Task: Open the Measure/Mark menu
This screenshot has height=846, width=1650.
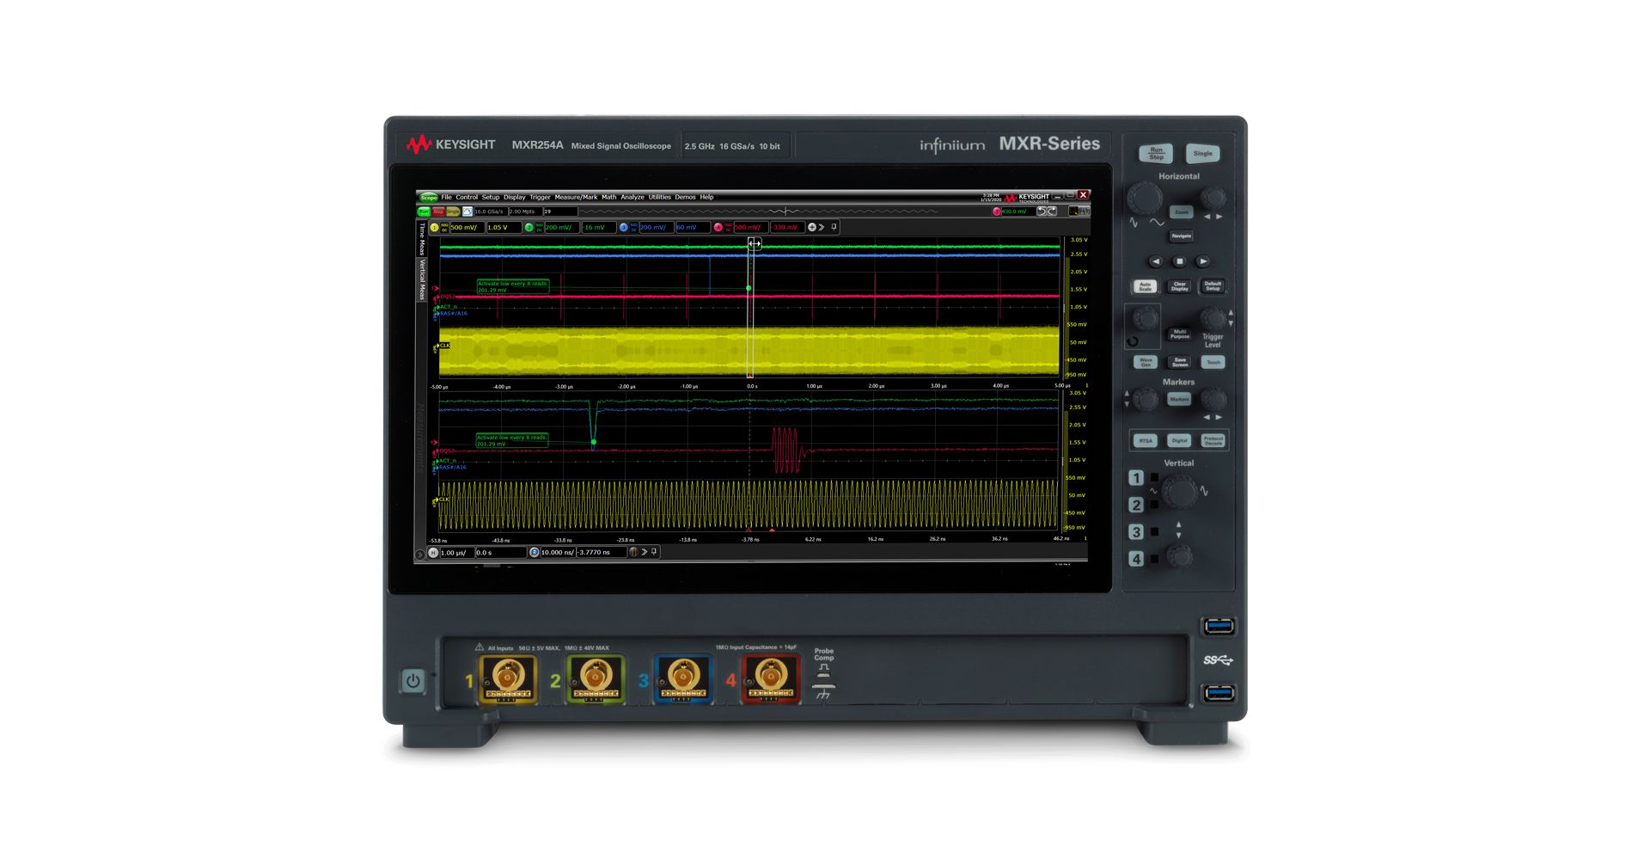Action: [x=578, y=197]
